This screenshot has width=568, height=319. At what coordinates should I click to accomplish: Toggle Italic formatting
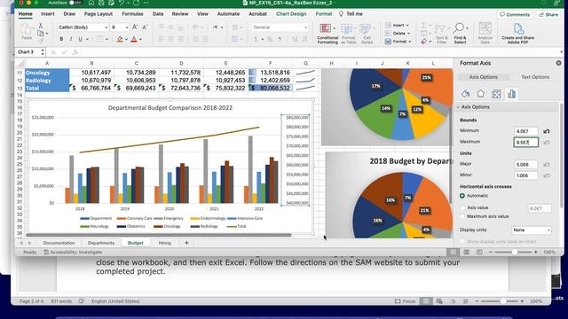[71, 39]
